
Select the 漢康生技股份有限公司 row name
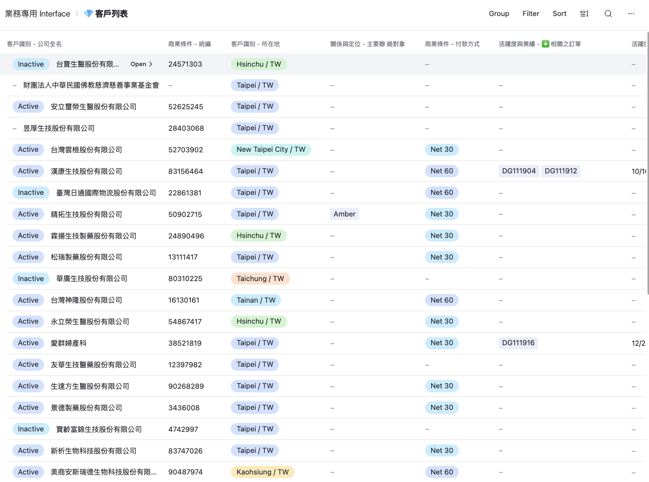pos(86,171)
